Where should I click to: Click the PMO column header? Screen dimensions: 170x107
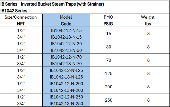coord(108,17)
